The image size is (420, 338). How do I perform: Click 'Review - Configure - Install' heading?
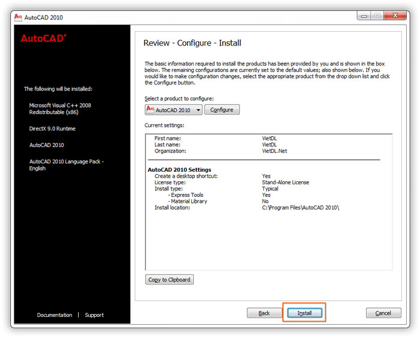pos(193,43)
